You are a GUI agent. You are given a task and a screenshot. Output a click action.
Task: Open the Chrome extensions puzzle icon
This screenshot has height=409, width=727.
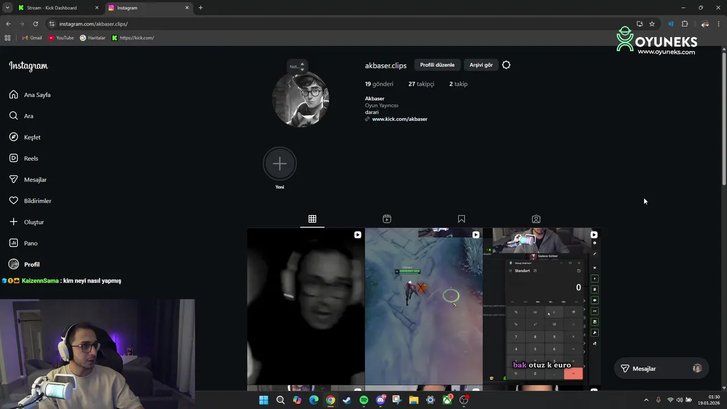684,24
